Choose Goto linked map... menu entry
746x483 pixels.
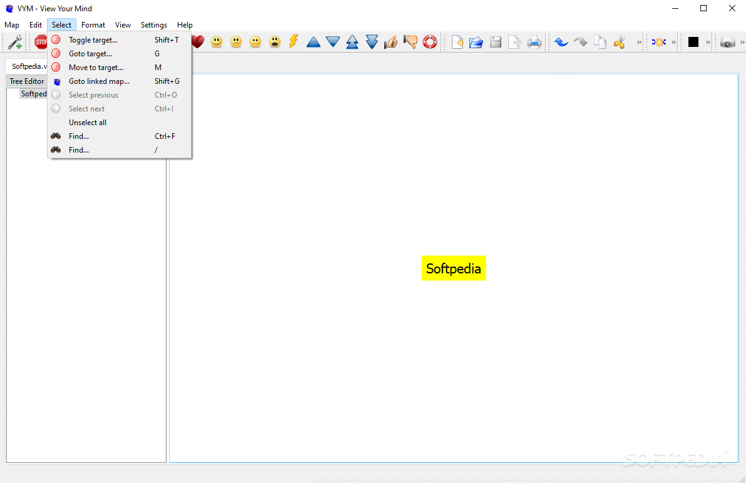pyautogui.click(x=120, y=81)
